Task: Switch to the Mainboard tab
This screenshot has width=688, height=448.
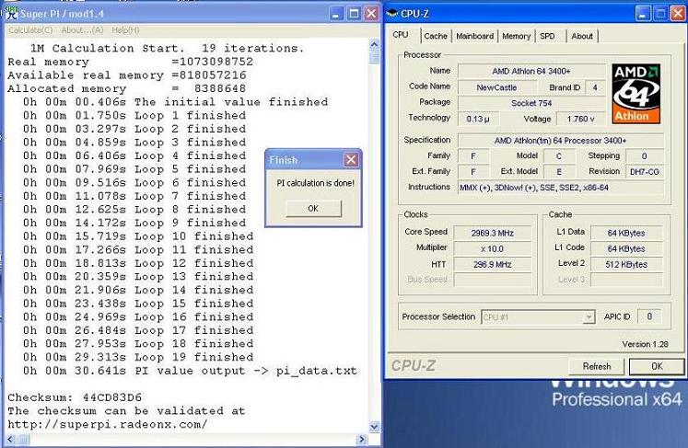Action: 474,36
